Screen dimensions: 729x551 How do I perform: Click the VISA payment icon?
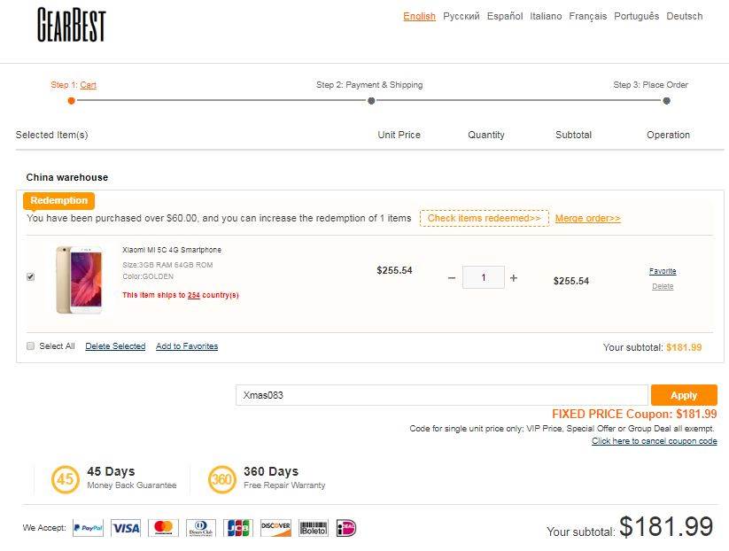[126, 528]
